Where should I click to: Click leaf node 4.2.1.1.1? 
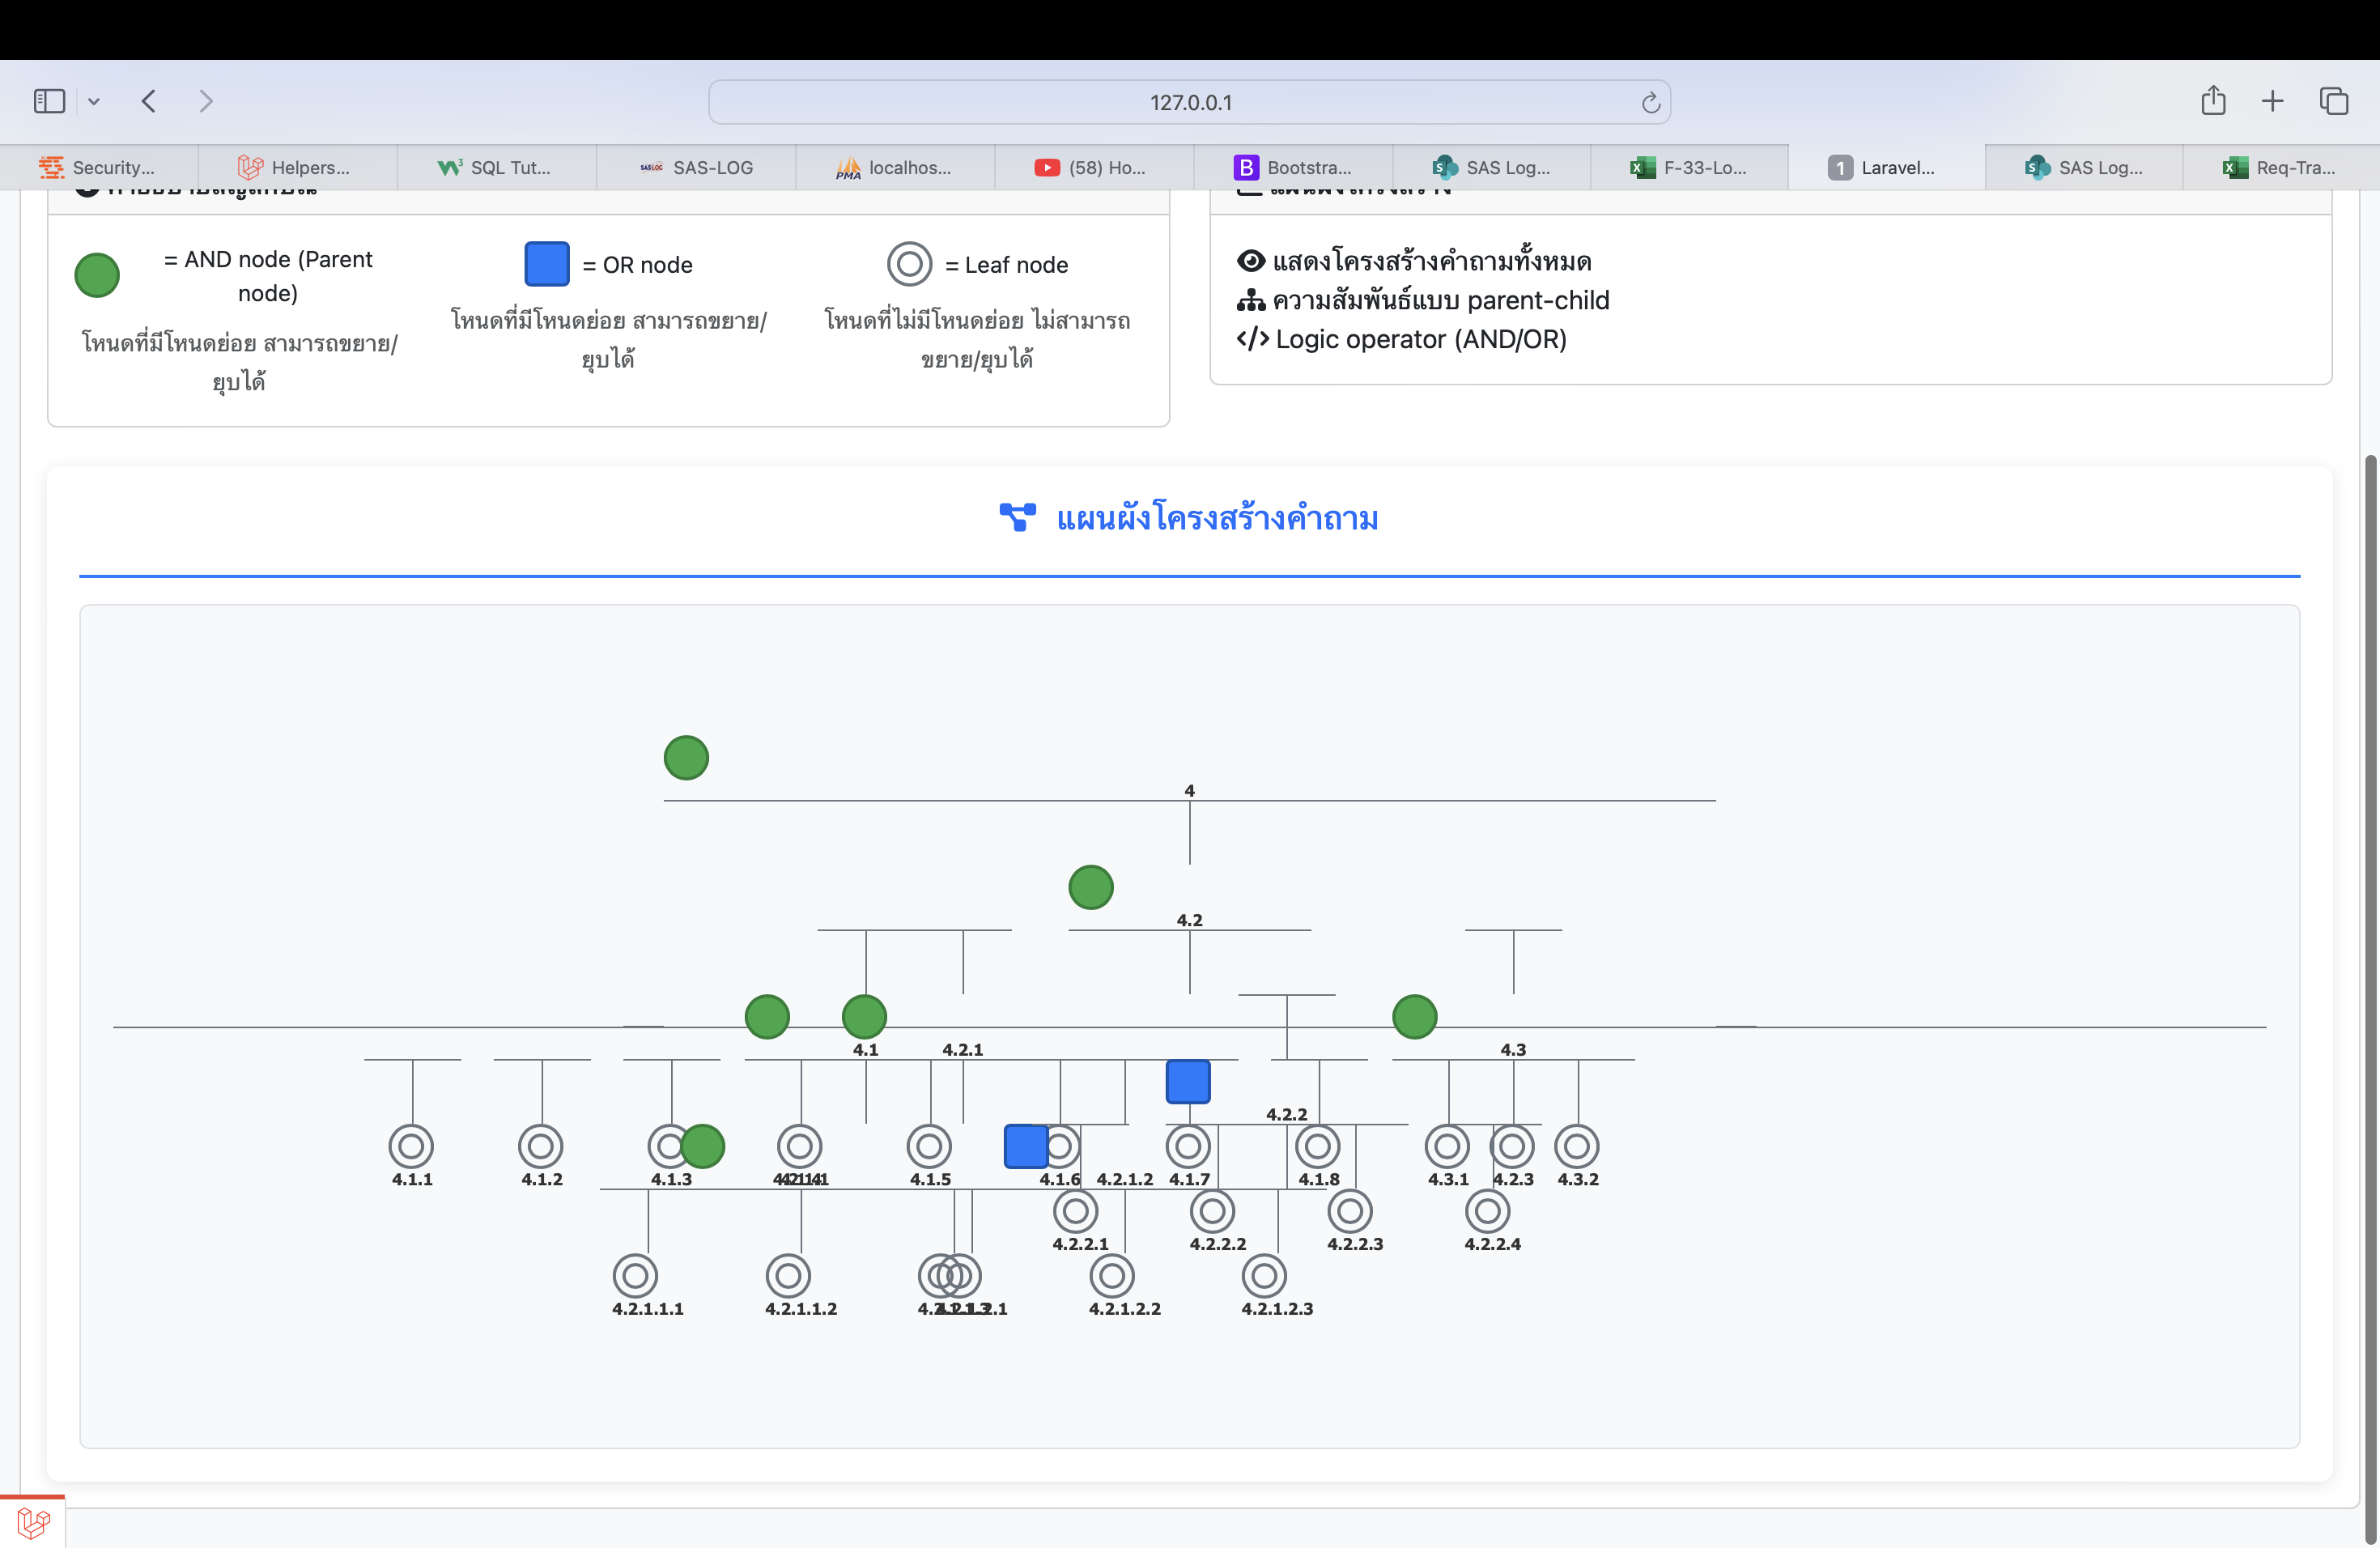(635, 1276)
